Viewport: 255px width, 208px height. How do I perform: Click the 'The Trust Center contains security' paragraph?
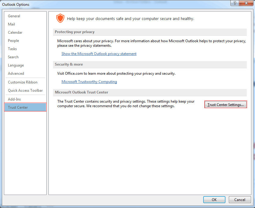[126, 104]
